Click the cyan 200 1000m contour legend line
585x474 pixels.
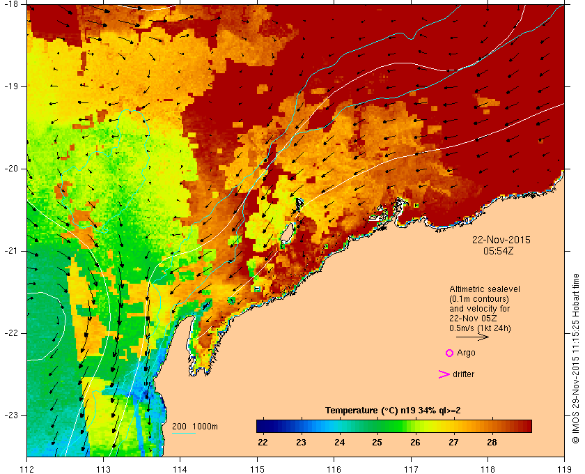[184, 434]
